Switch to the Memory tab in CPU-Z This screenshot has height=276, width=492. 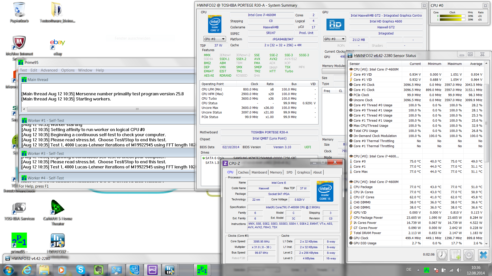(276, 172)
